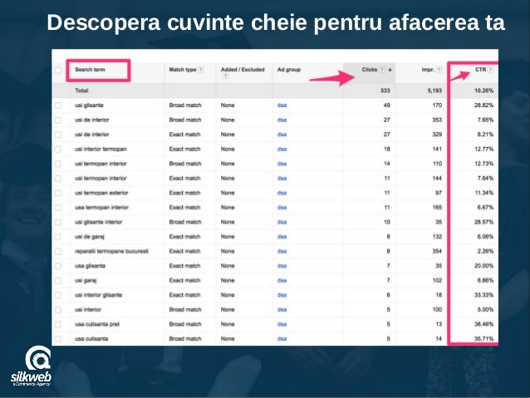Click the clicks value 49
This screenshot has height=398, width=530.
pos(386,106)
